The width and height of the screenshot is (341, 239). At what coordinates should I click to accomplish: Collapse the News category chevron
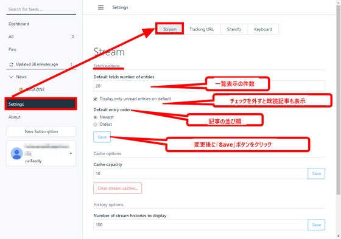coord(11,77)
